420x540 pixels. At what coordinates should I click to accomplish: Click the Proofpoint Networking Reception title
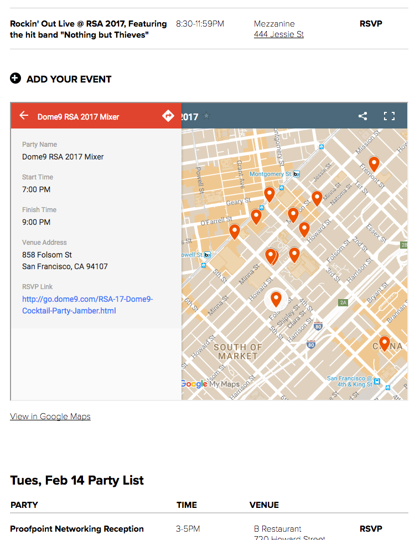click(77, 528)
